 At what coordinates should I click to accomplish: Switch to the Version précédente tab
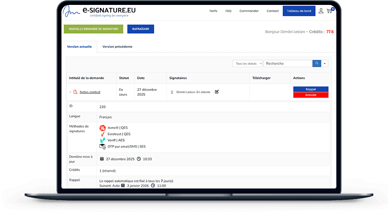pos(117,47)
